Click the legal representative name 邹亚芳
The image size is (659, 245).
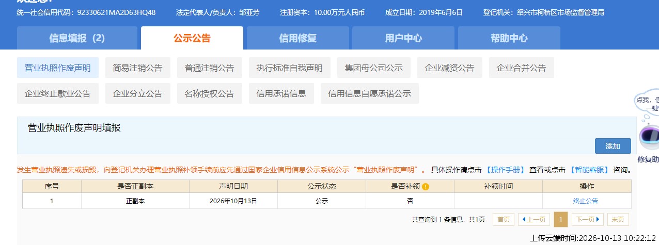pos(250,12)
